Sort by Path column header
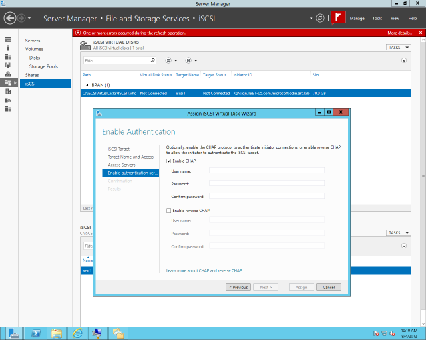426x340 pixels. pyautogui.click(x=87, y=75)
